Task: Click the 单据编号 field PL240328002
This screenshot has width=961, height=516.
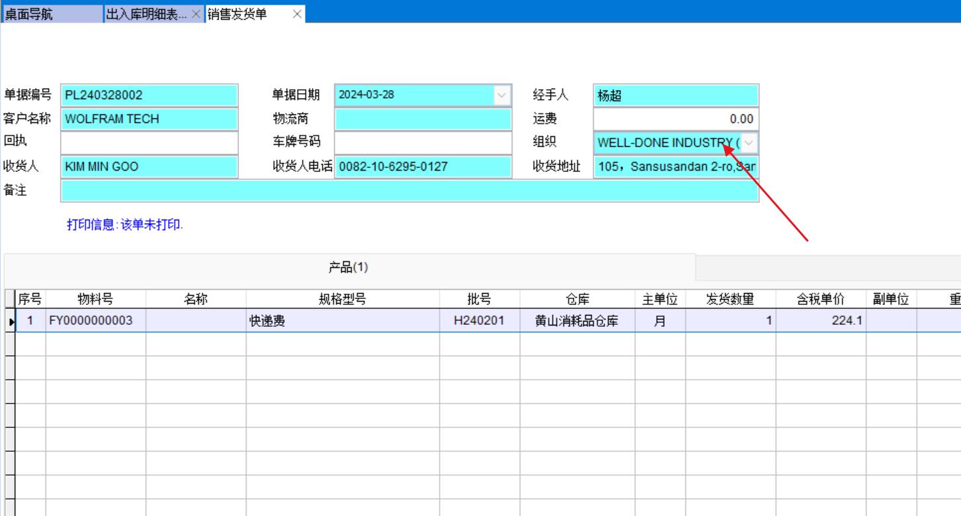Action: 149,95
